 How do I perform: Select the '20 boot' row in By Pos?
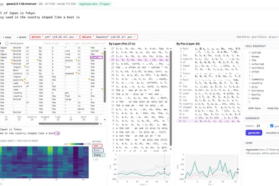click(x=208, y=118)
